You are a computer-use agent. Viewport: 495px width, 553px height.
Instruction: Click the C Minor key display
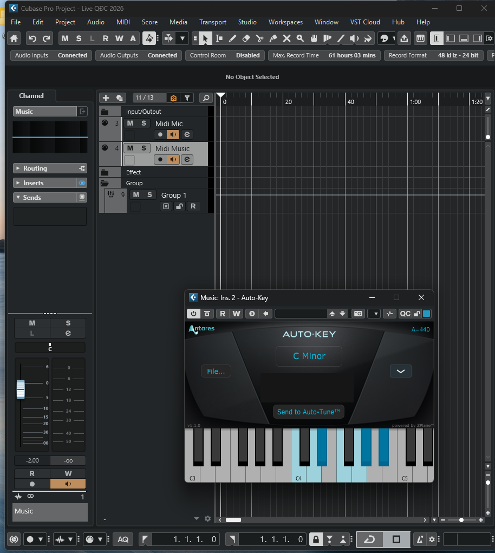click(309, 356)
